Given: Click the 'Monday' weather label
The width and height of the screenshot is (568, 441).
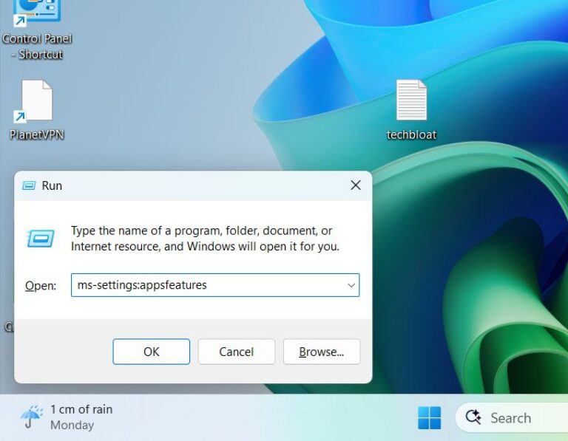Looking at the screenshot, I should [72, 425].
